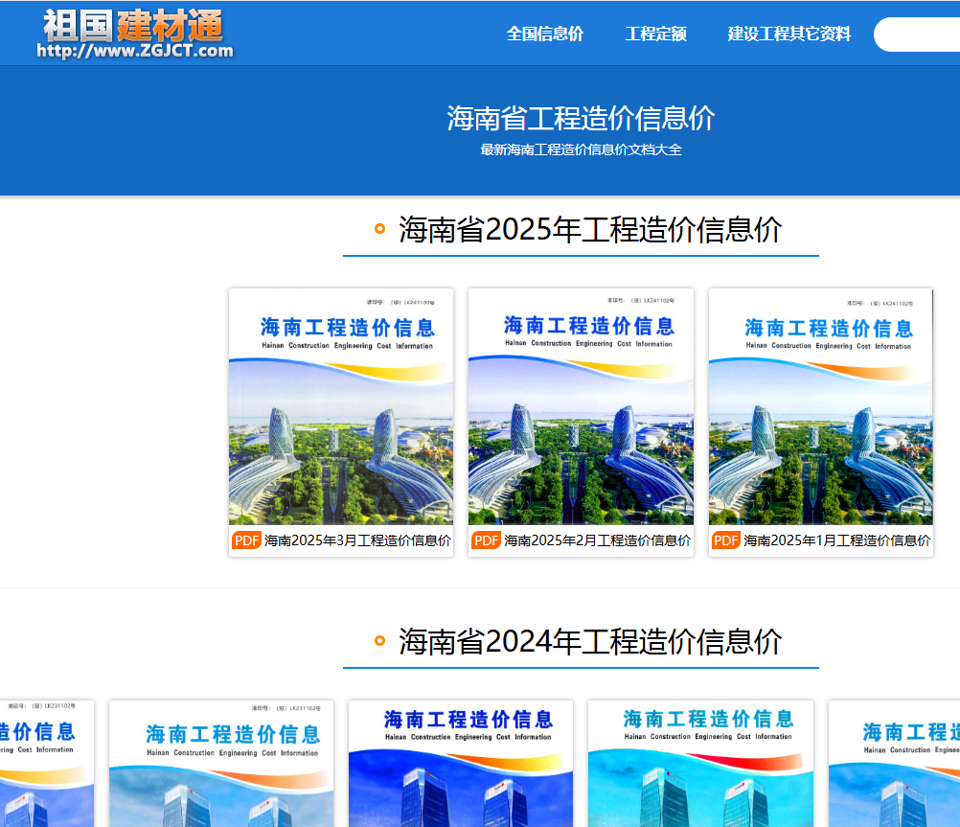Click the 海南2025年1月工程造价信息价 link
This screenshot has height=827, width=960.
837,540
